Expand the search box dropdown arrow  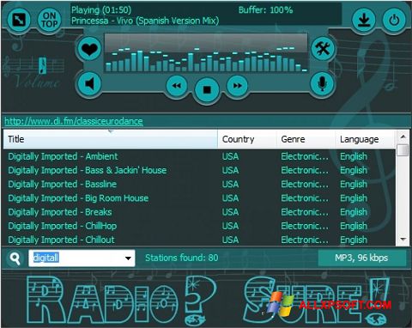pyautogui.click(x=128, y=258)
